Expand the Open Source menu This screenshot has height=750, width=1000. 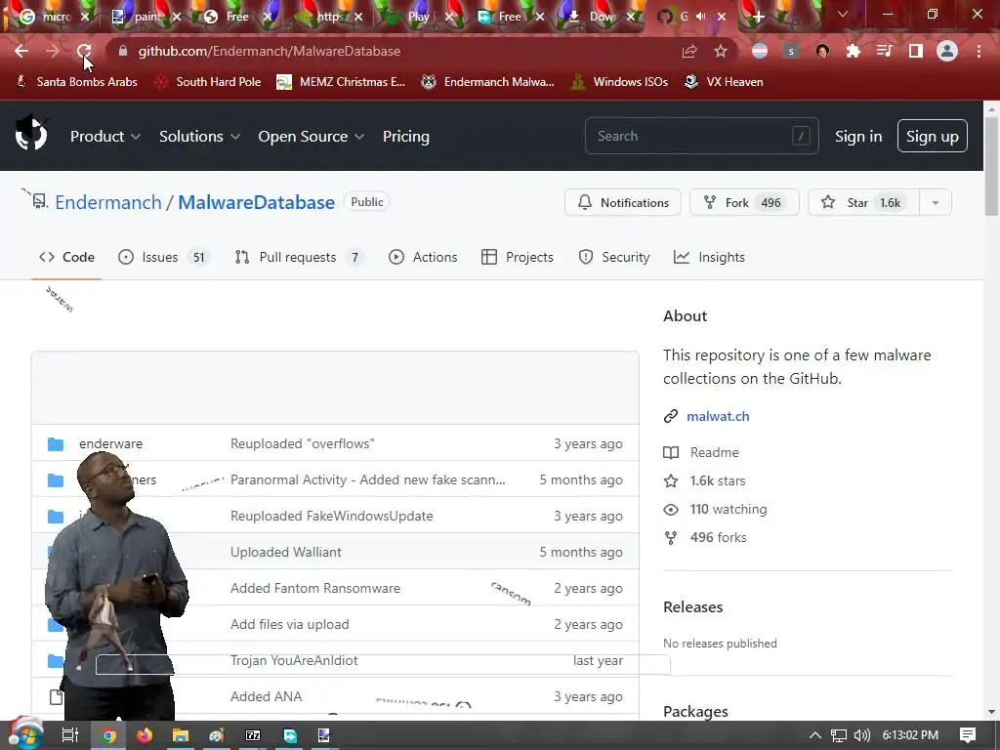coord(312,137)
